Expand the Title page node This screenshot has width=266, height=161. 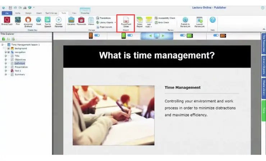[x=6, y=56]
